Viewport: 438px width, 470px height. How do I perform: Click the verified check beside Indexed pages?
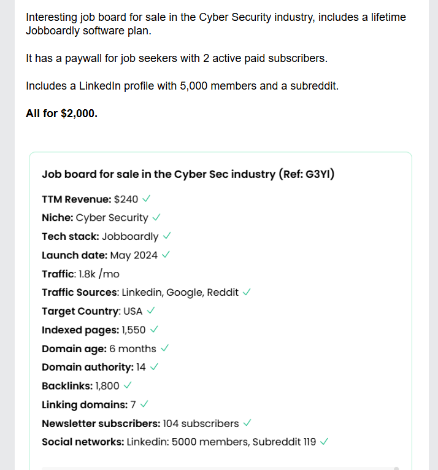(x=155, y=329)
